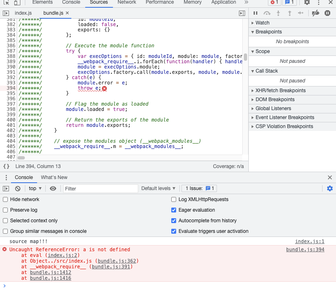Clear the console
Viewport: 336px width, 292px height.
[x=18, y=189]
